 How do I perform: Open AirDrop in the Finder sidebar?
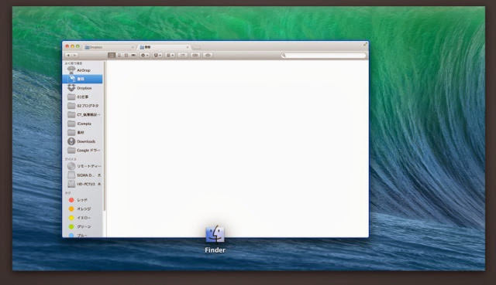pyautogui.click(x=83, y=70)
